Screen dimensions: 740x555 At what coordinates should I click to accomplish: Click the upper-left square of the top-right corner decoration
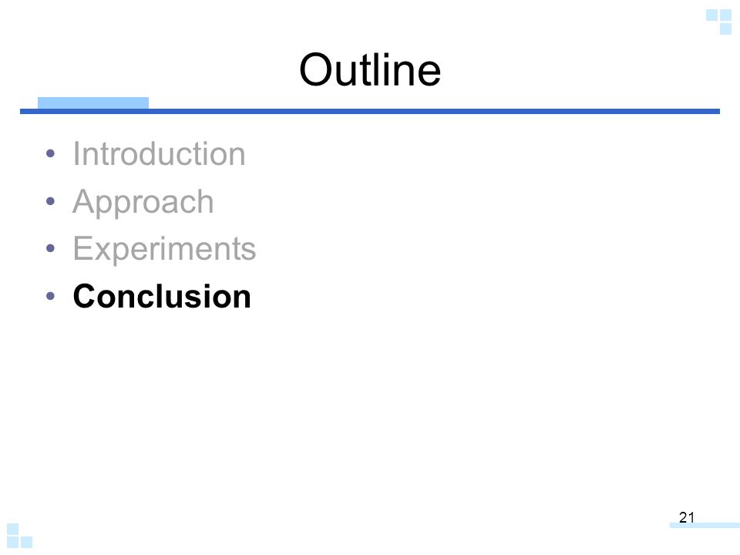(711, 15)
